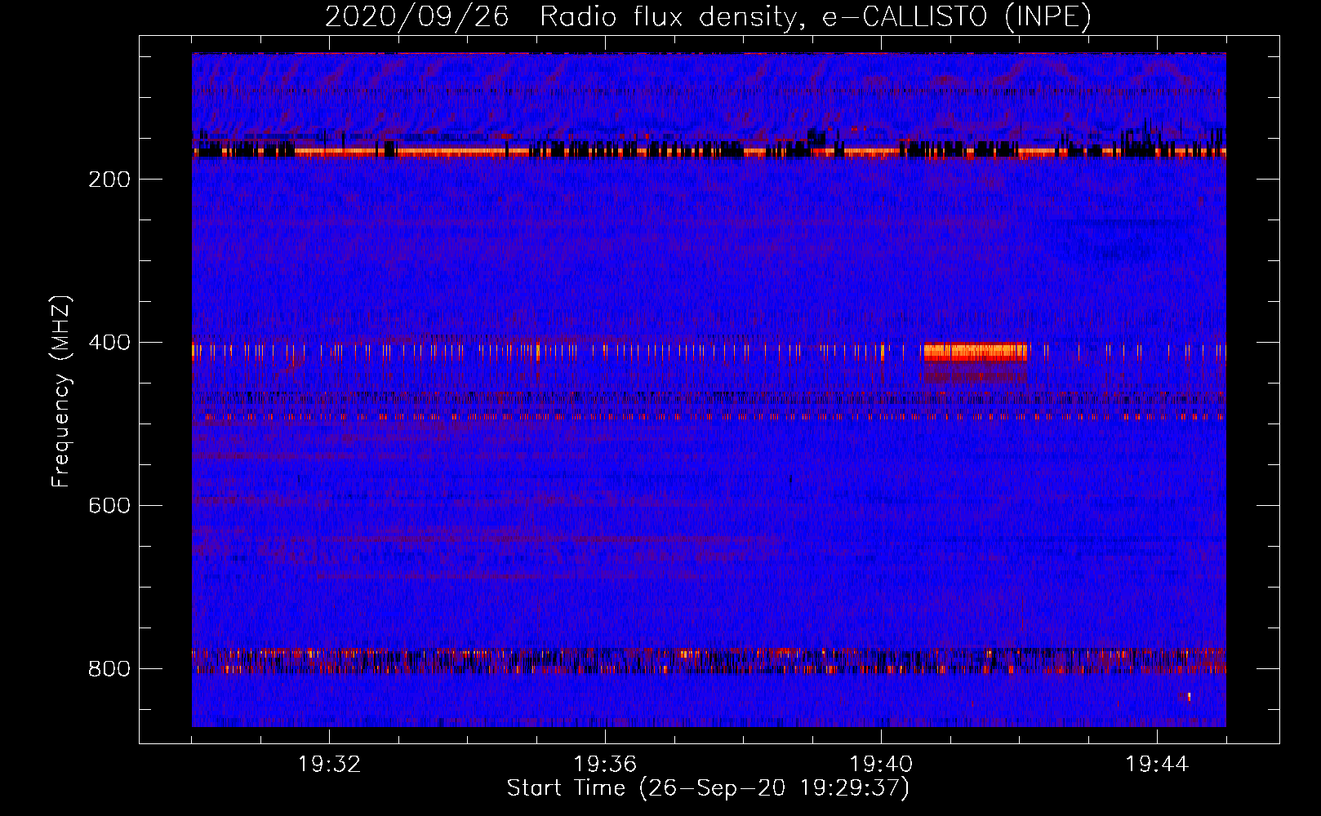Click the plot title '2020/09/26 Radio flux density'
Screen dimensions: 1321x816
click(x=708, y=16)
